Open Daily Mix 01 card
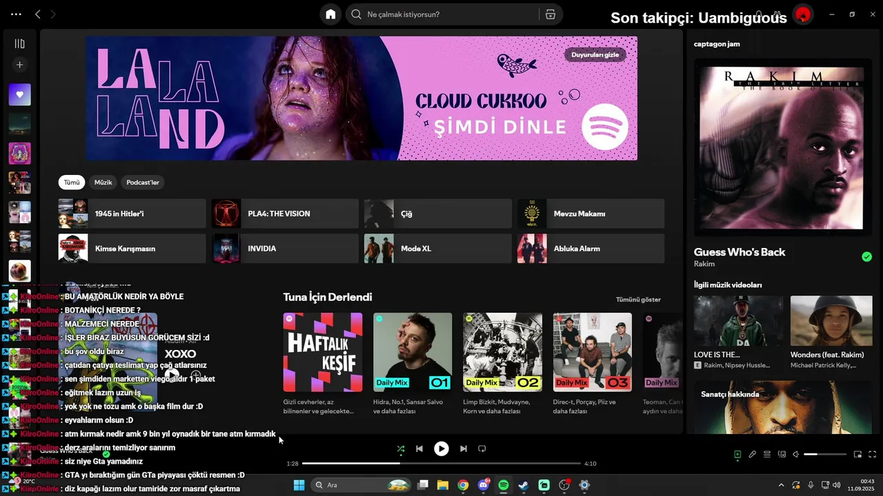Screen dimensions: 883x496 pos(413,364)
